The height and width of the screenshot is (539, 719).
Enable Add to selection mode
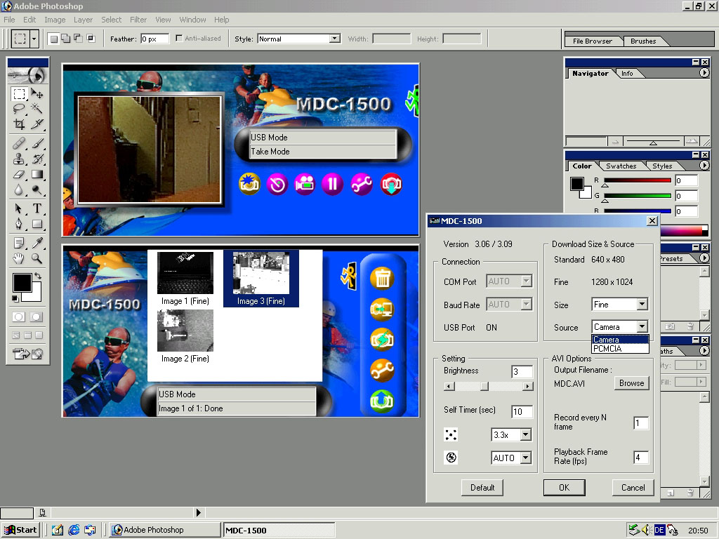[66, 39]
